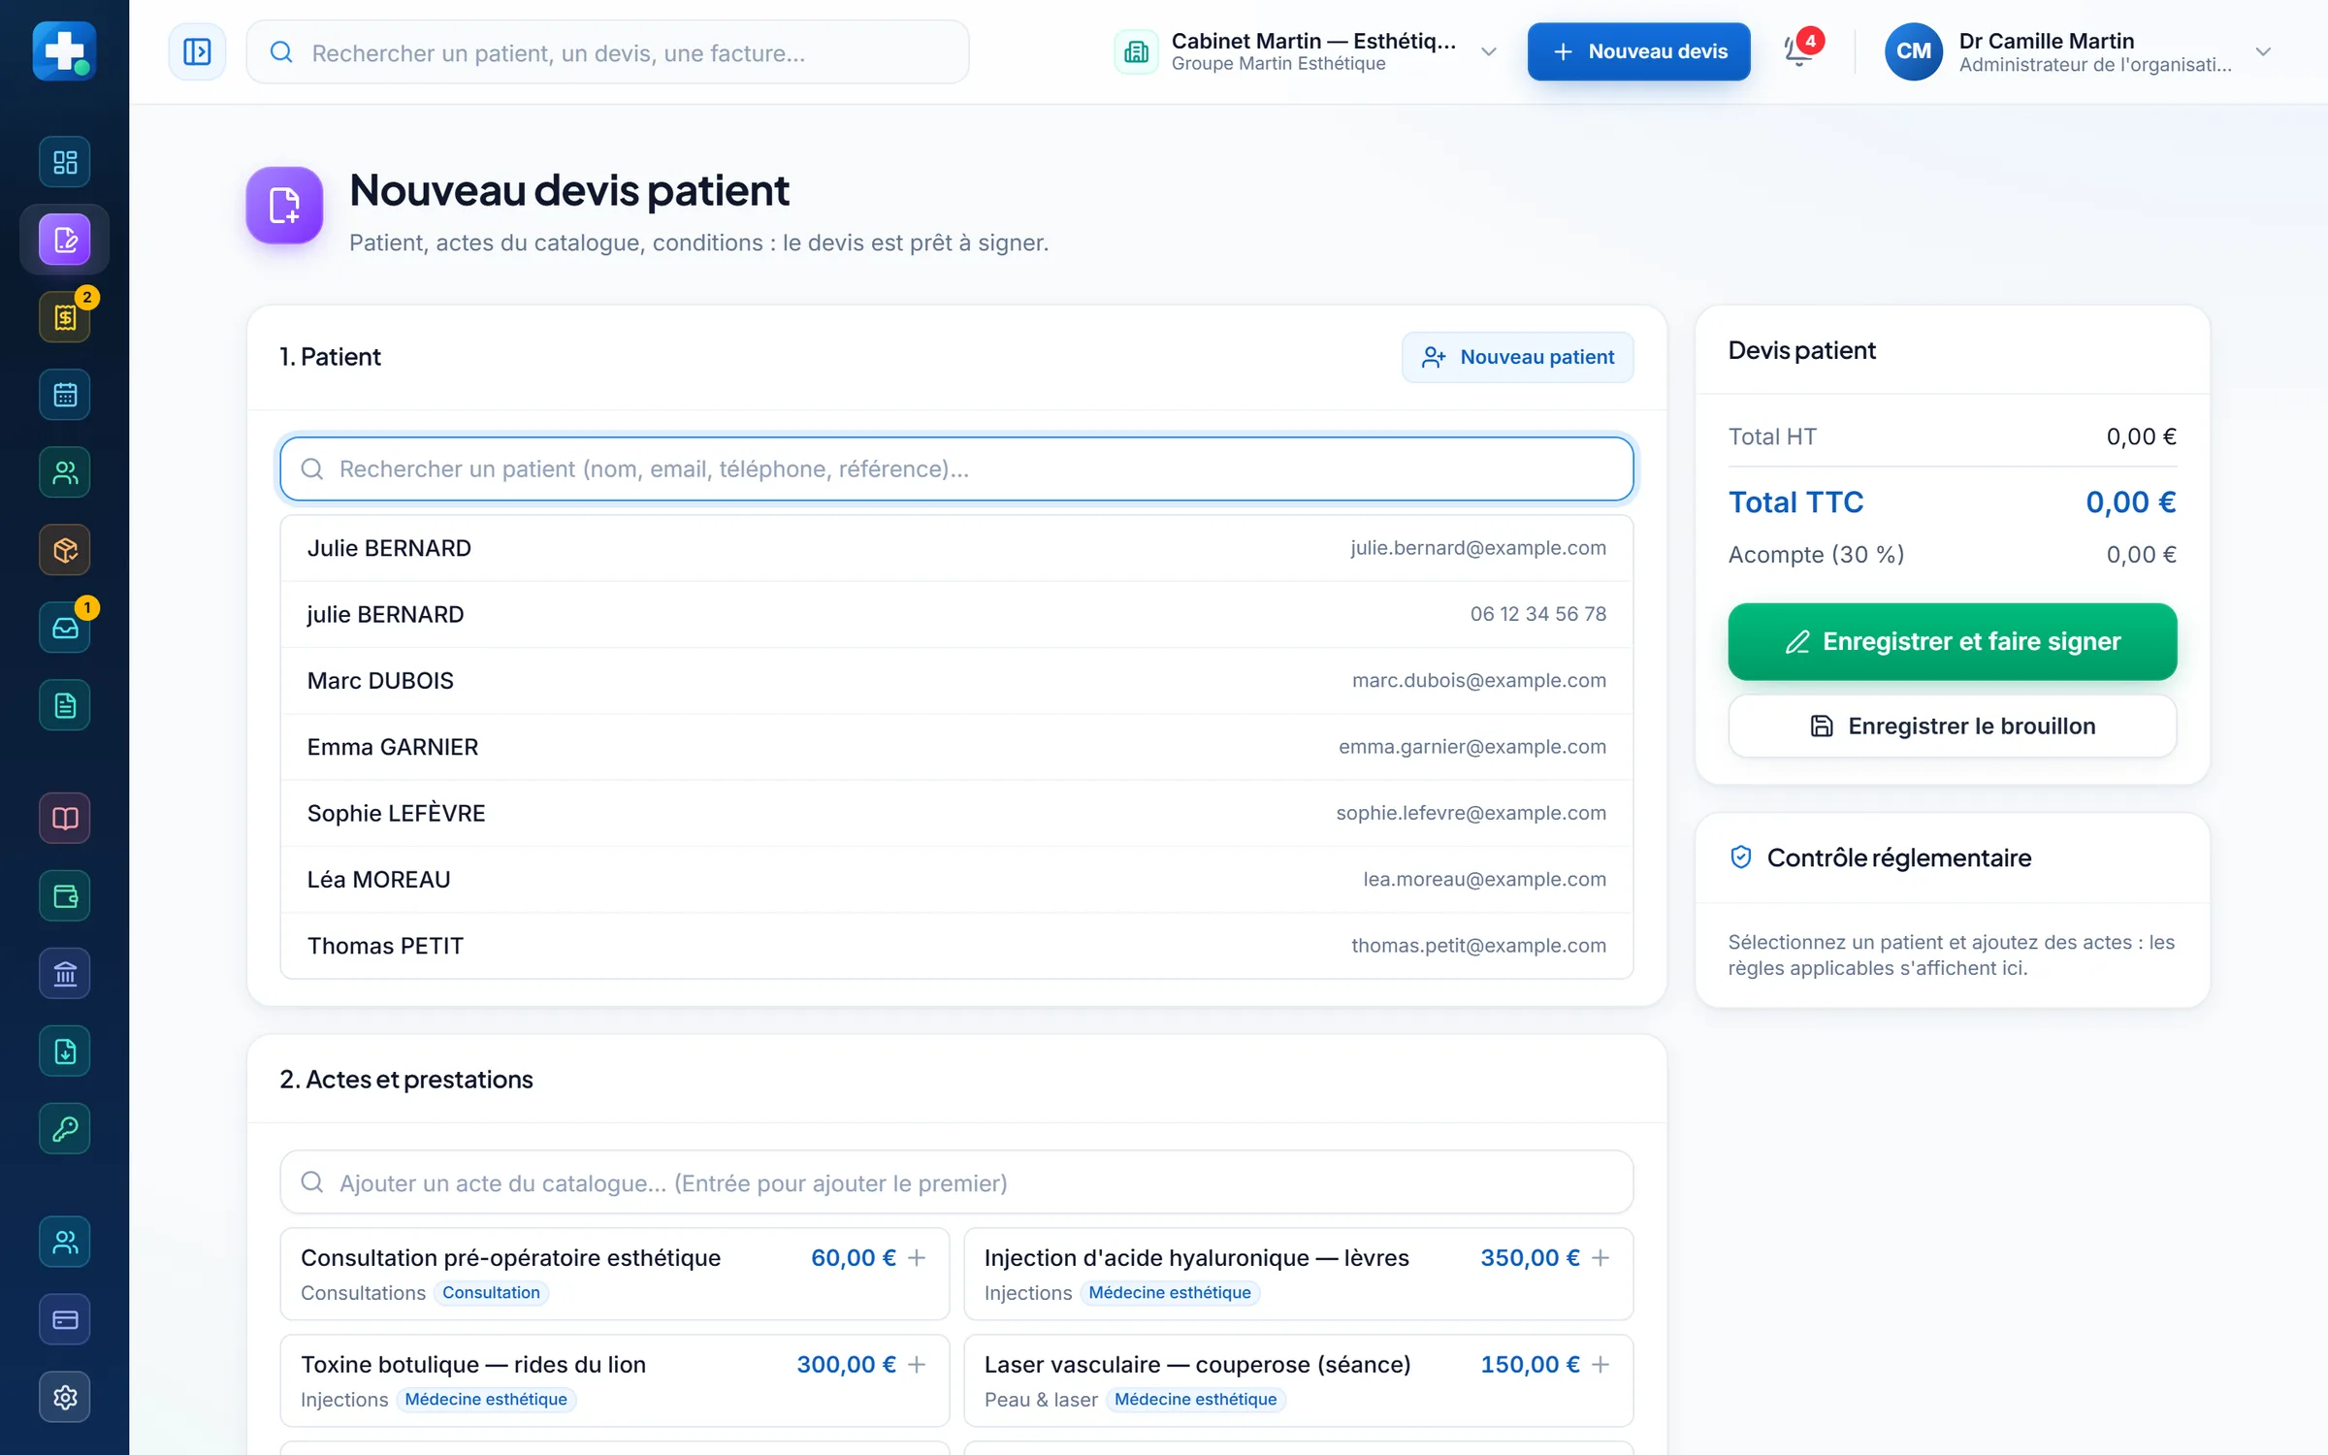This screenshot has height=1455, width=2328.
Task: Open the notifications bell with badge 4
Action: [x=1800, y=51]
